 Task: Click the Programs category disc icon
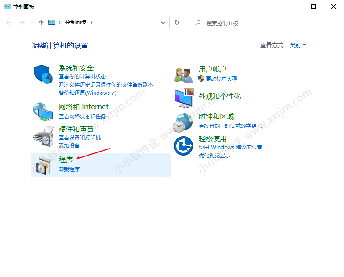point(43,165)
